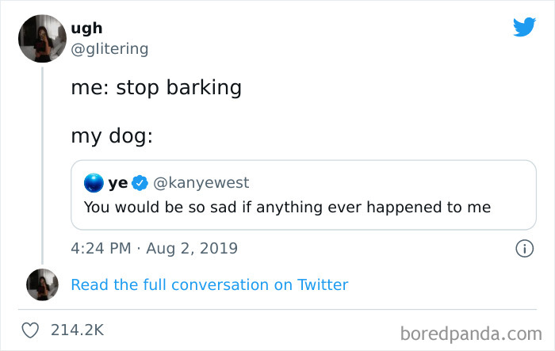This screenshot has width=555, height=351.
Task: Click the 214.2K like count
Action: pyautogui.click(x=76, y=330)
